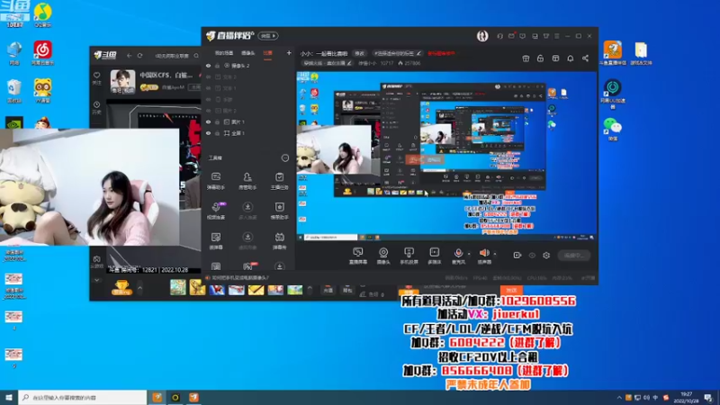The height and width of the screenshot is (405, 720).
Task: Toggle visibility of dimmed 文字 2 source
Action: click(209, 77)
